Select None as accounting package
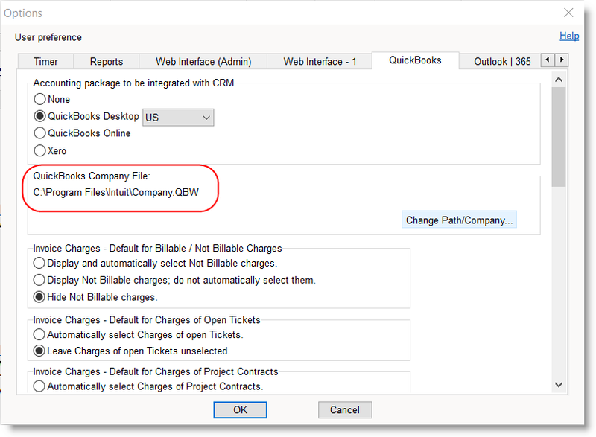The width and height of the screenshot is (596, 437). 40,99
